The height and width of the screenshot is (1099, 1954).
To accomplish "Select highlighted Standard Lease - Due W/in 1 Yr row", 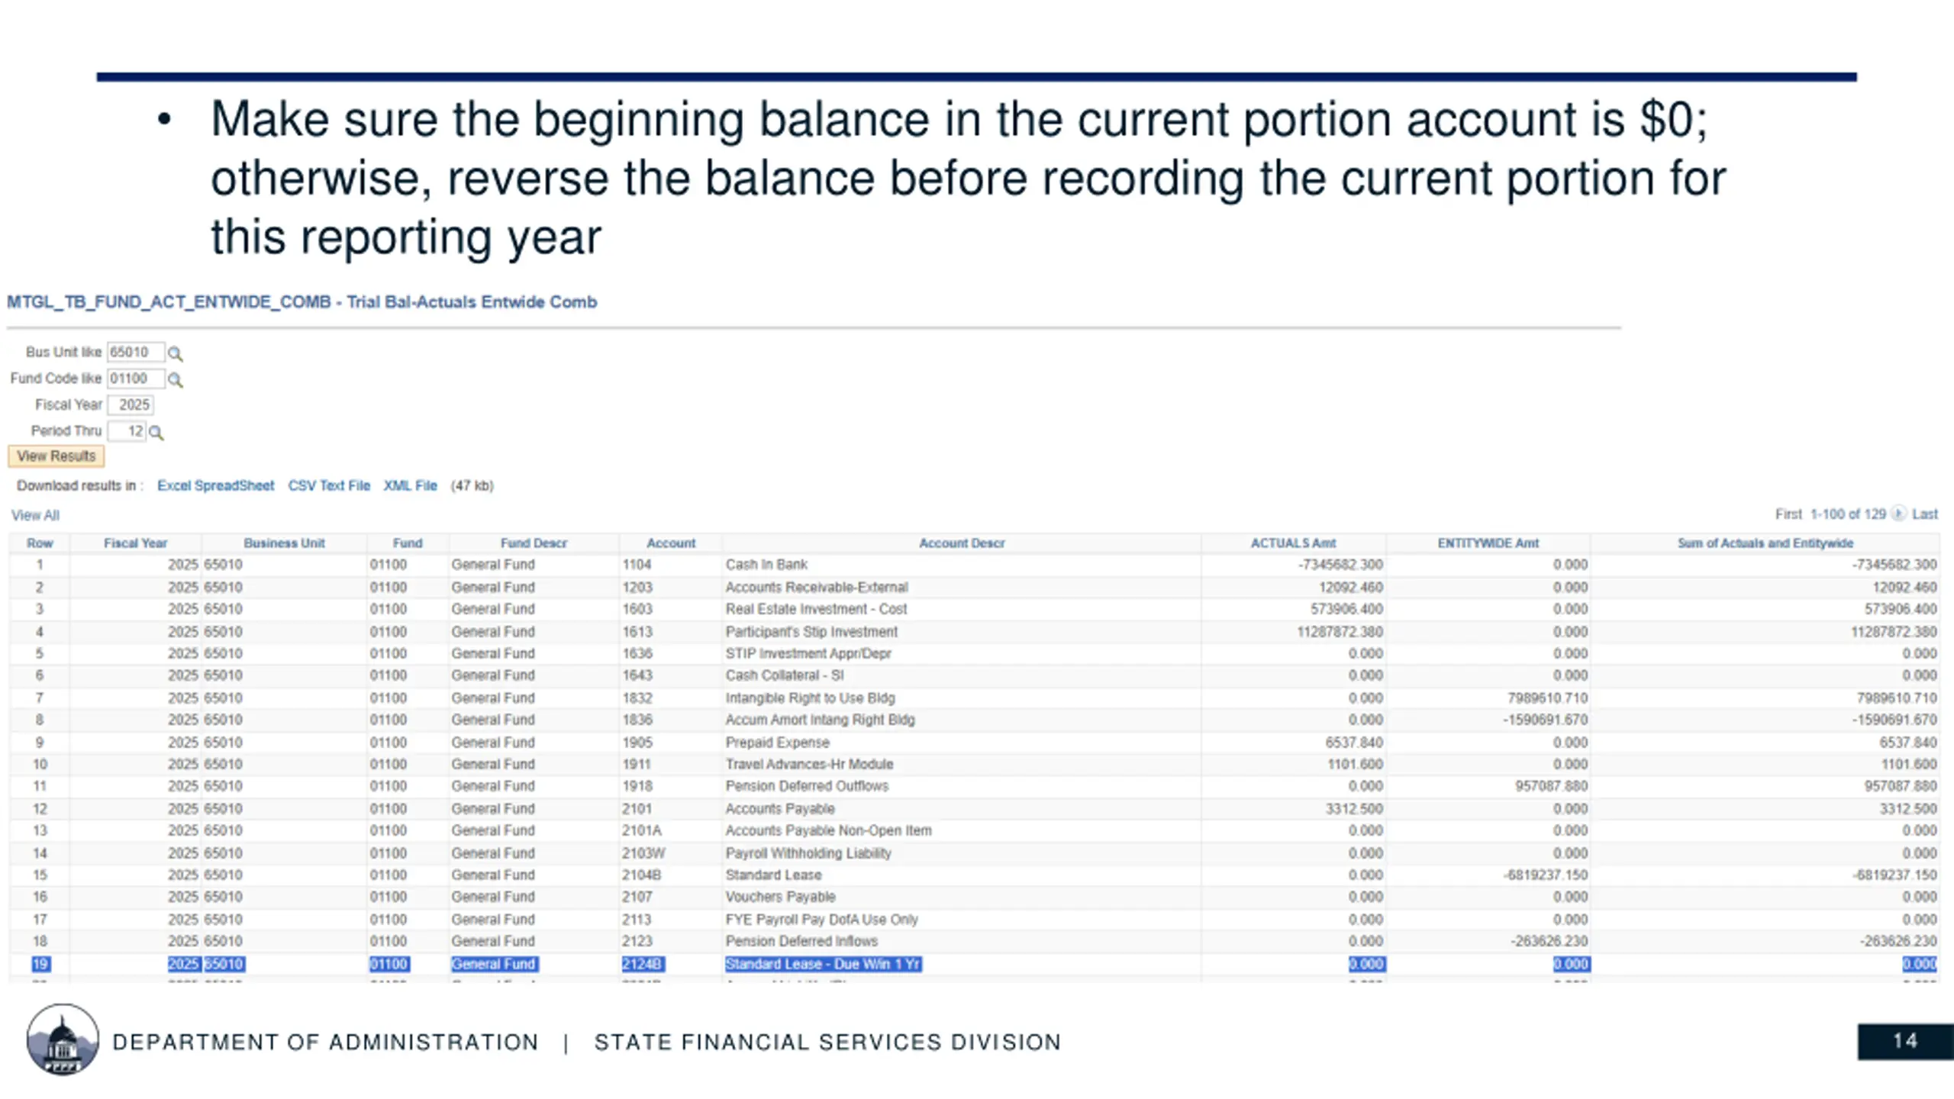I will 823,964.
